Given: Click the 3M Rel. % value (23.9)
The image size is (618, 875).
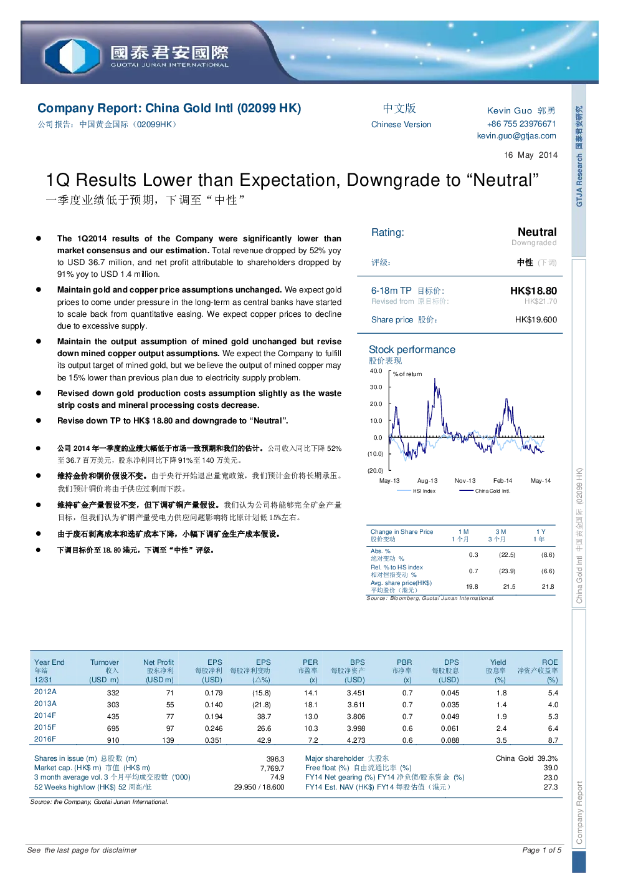Looking at the screenshot, I should pyautogui.click(x=506, y=571).
